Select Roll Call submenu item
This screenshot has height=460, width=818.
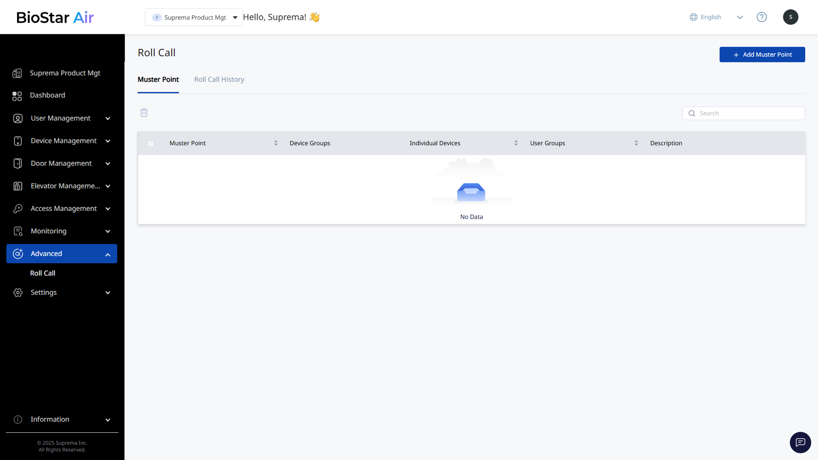[43, 273]
